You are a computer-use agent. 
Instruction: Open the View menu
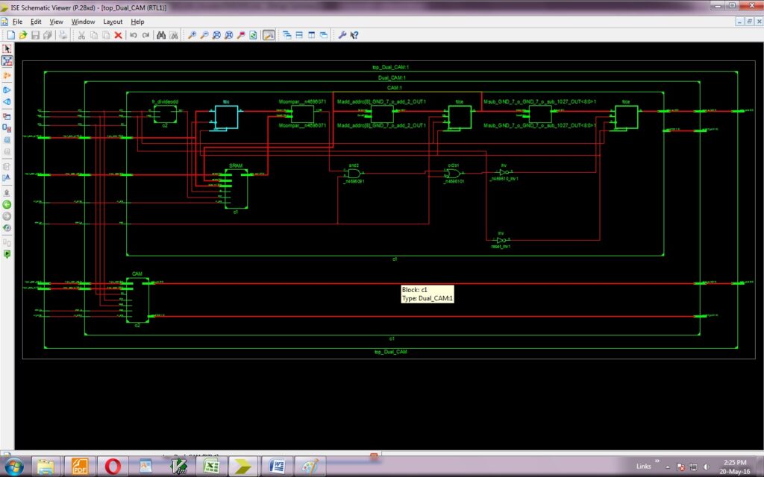pyautogui.click(x=56, y=22)
